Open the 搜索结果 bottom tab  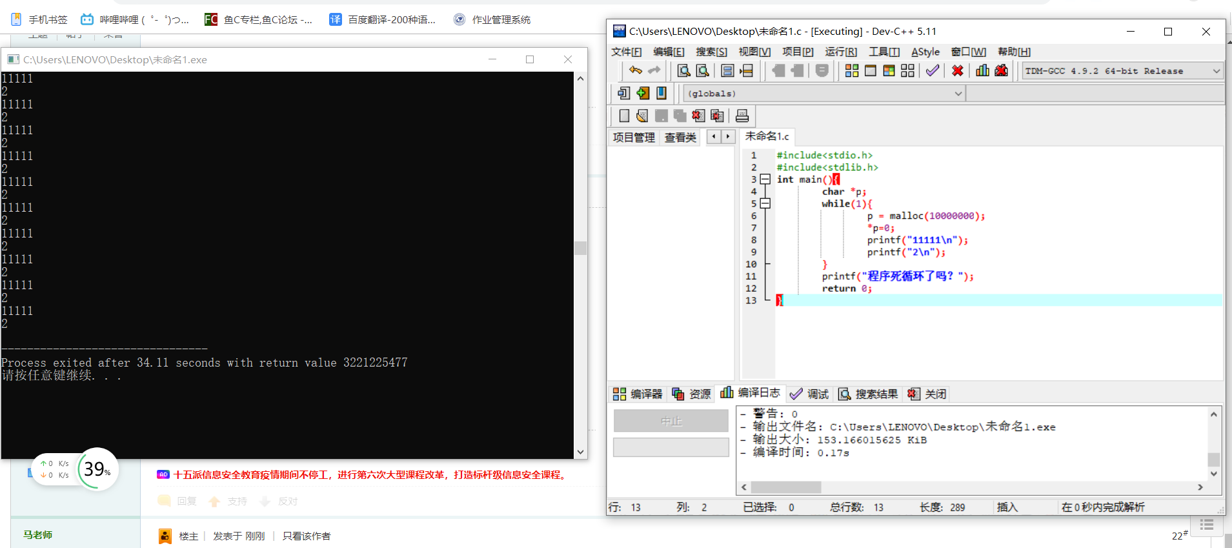[x=868, y=394]
